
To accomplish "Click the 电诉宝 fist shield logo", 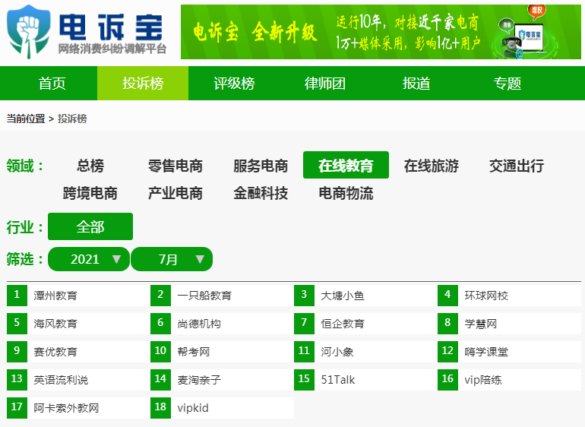I will (29, 32).
